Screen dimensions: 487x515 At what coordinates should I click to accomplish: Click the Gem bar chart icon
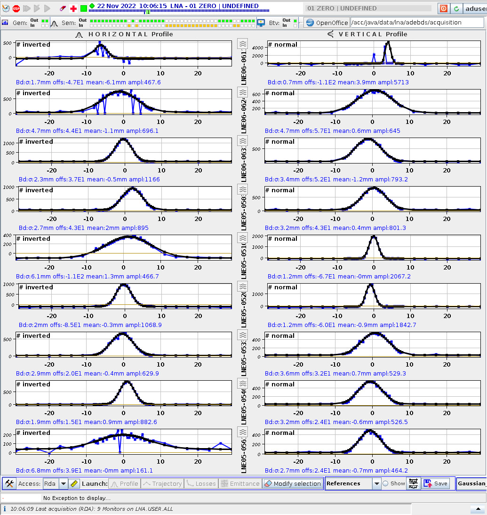[x=5, y=23]
